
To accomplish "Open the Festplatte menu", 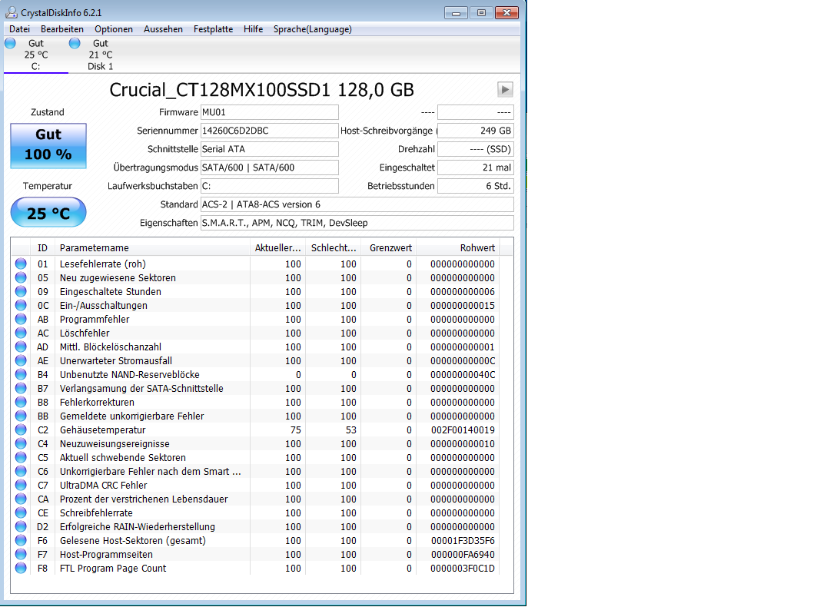I will point(213,29).
